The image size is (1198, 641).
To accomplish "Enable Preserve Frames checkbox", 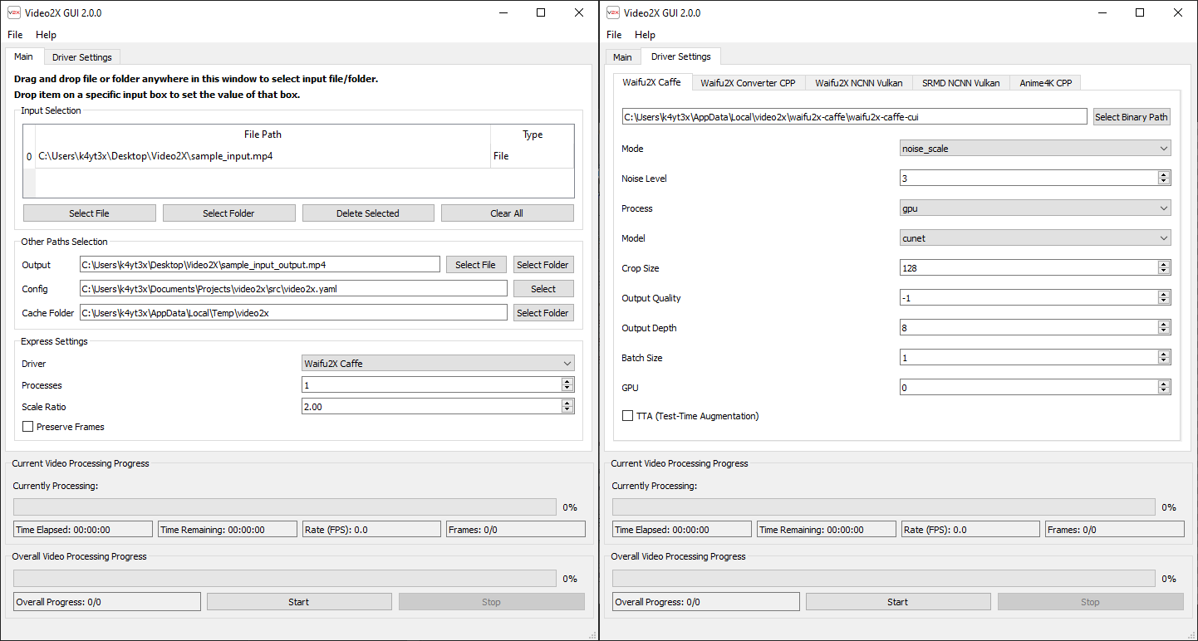I will coord(28,427).
